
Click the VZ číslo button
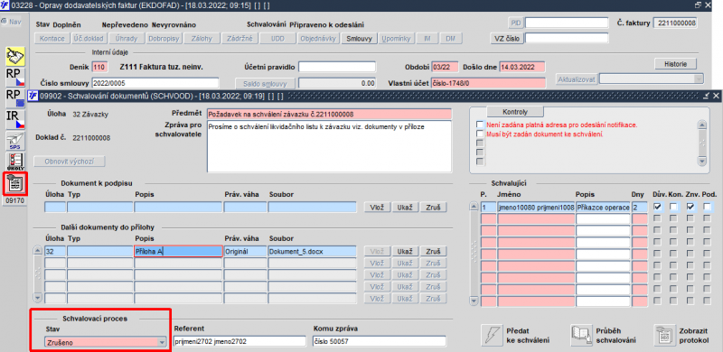point(507,38)
